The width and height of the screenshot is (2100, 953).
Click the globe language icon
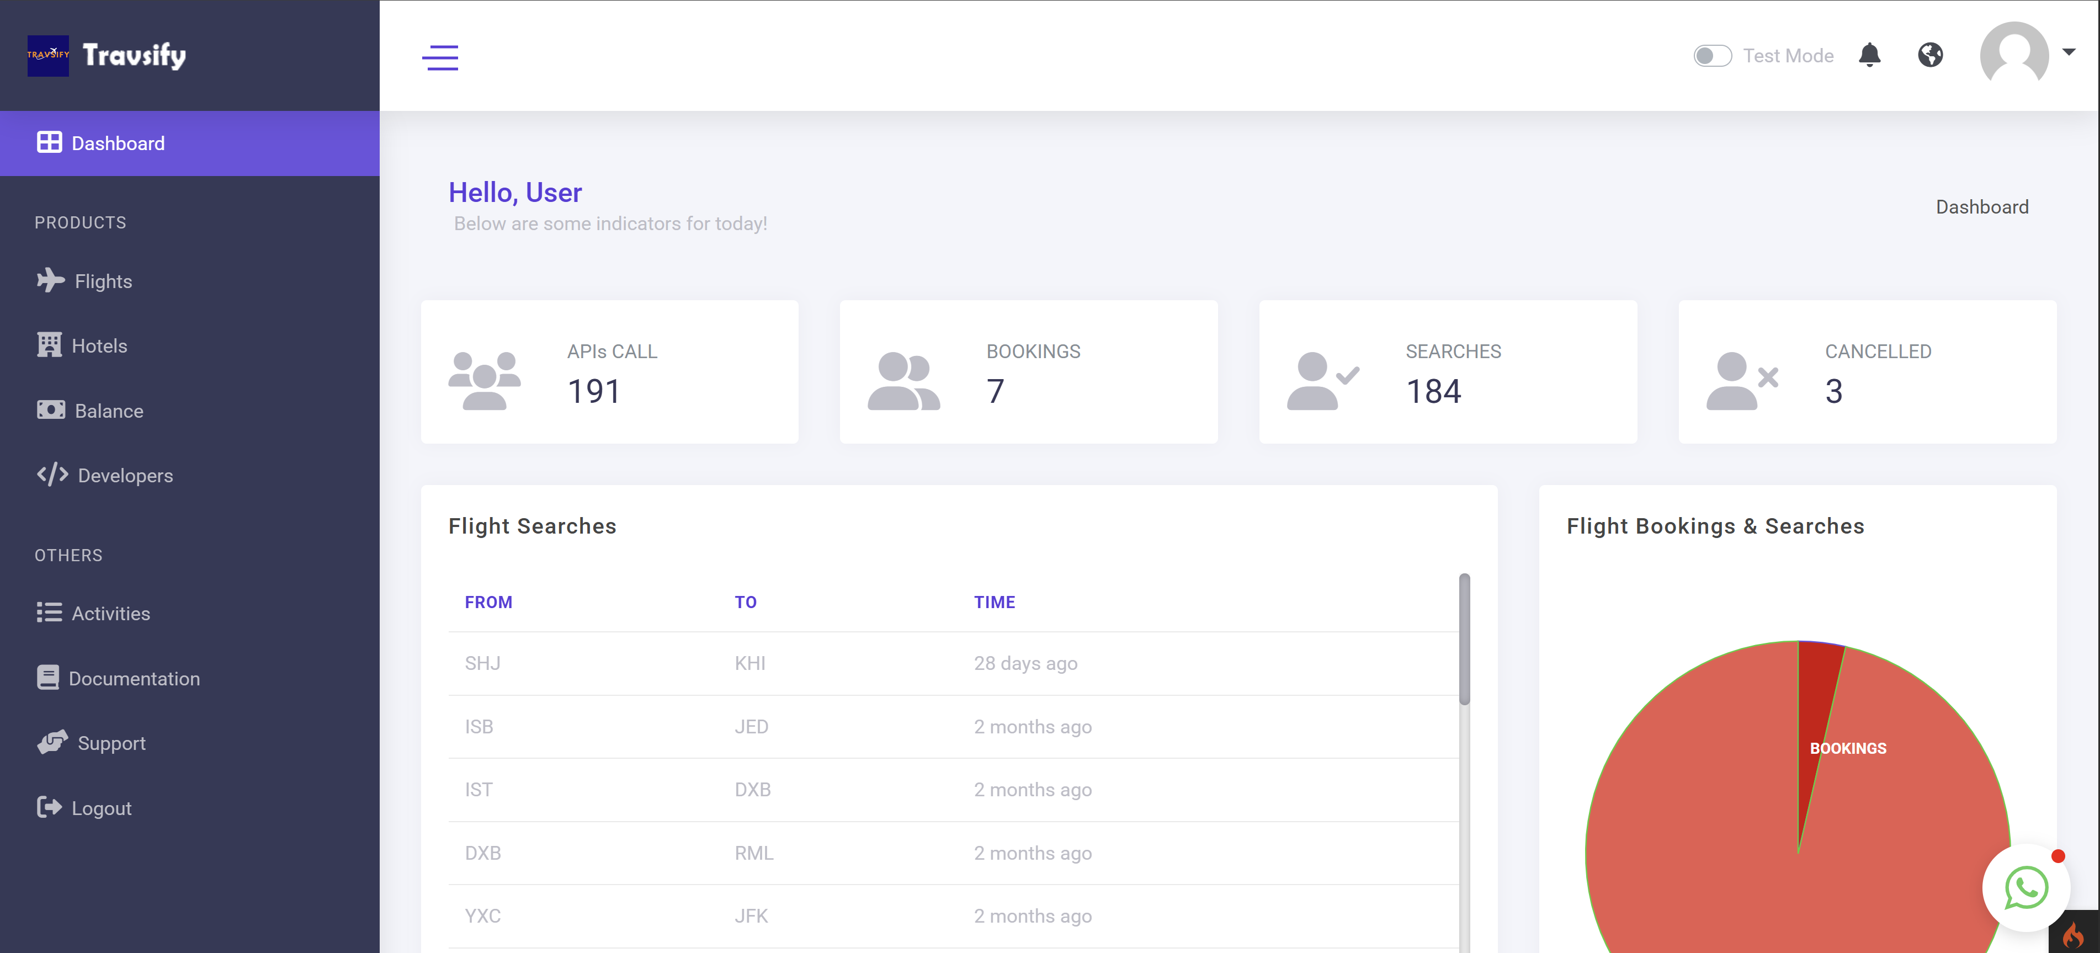(1929, 55)
